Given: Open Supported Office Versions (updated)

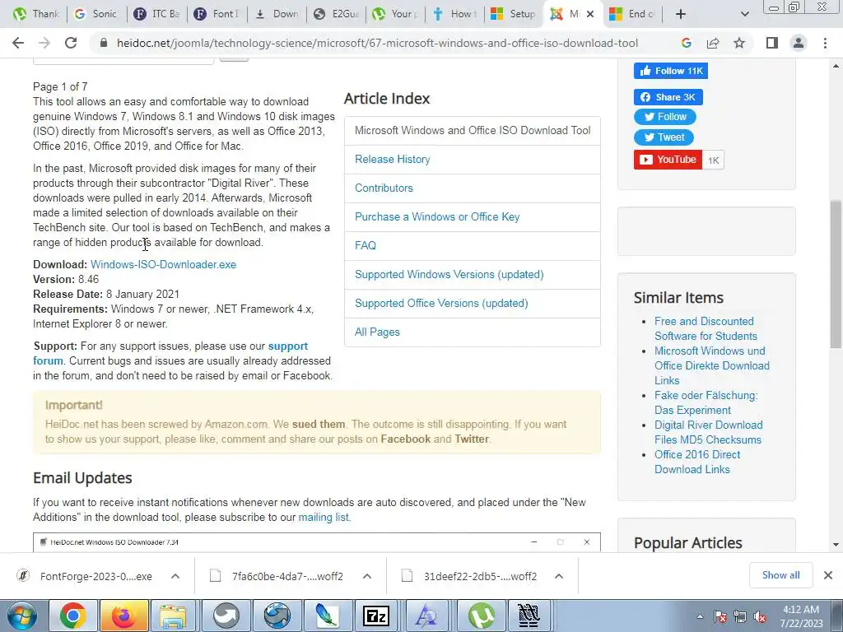Looking at the screenshot, I should click(441, 303).
